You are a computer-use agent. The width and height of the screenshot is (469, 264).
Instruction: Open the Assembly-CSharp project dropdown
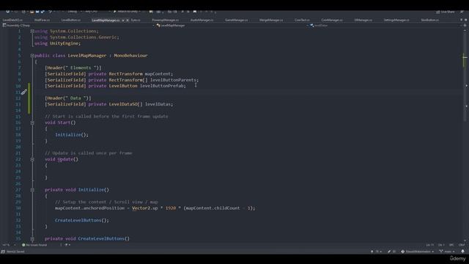click(x=78, y=26)
